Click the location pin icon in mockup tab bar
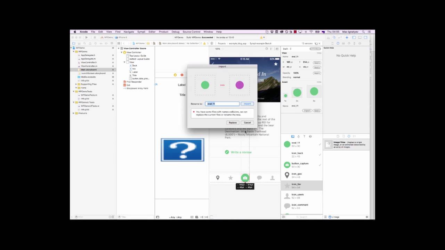The width and height of the screenshot is (445, 250). click(218, 178)
